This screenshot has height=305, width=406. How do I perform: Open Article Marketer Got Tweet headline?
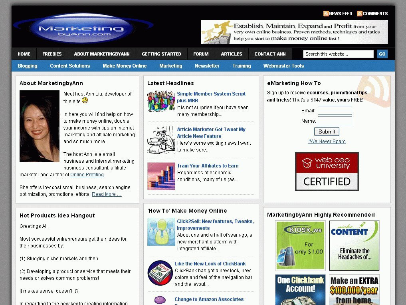click(x=211, y=133)
